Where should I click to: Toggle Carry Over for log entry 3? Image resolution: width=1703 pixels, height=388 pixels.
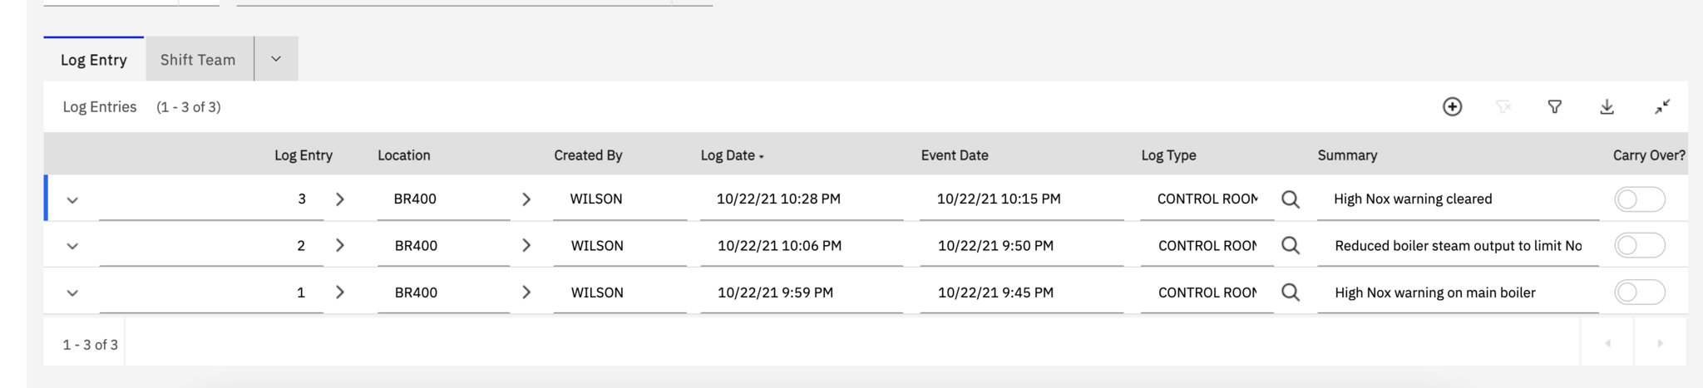1640,199
